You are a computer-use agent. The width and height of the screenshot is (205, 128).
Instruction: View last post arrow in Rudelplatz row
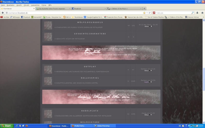(x=150, y=115)
